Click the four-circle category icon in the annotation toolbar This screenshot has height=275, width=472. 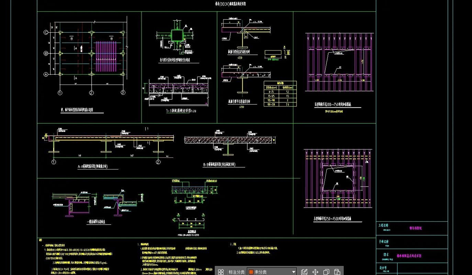[x=221, y=272]
